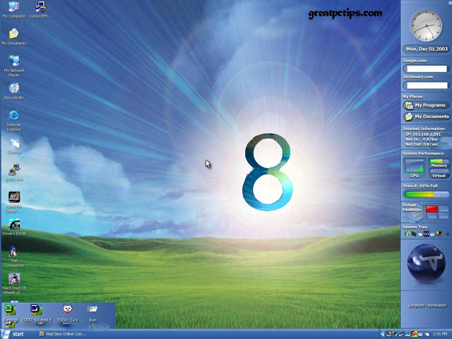
Task: Open My Programs in sidebar
Action: click(427, 105)
